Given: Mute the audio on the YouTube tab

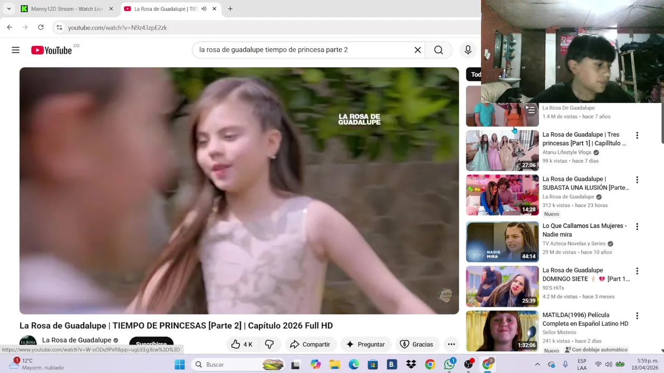Looking at the screenshot, I should (x=204, y=9).
